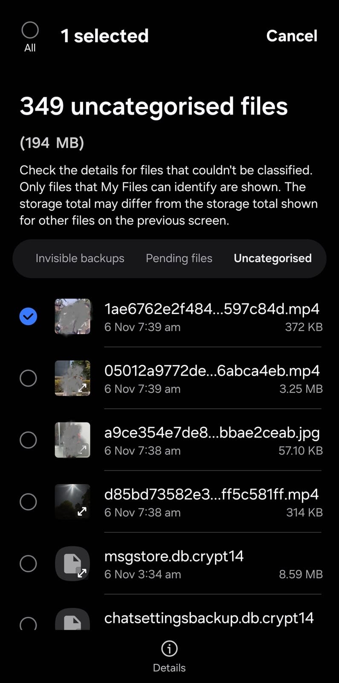
Task: Open file icon for msgstore.db.crypt14
Action: [72, 563]
